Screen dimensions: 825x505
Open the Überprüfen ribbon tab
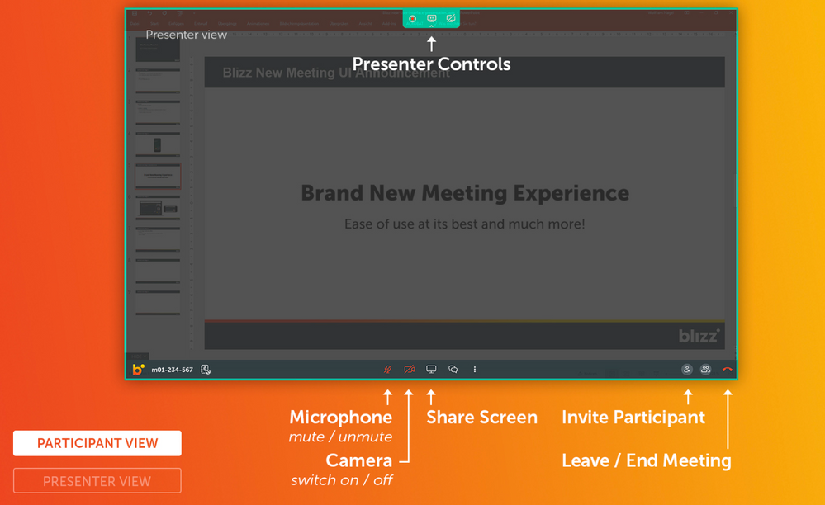[339, 24]
